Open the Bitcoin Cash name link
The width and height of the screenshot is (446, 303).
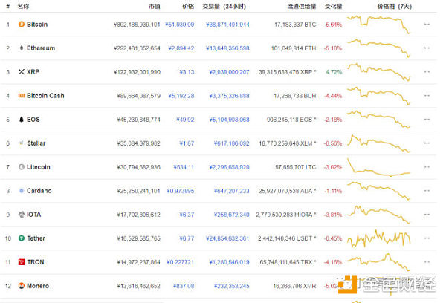(x=45, y=96)
